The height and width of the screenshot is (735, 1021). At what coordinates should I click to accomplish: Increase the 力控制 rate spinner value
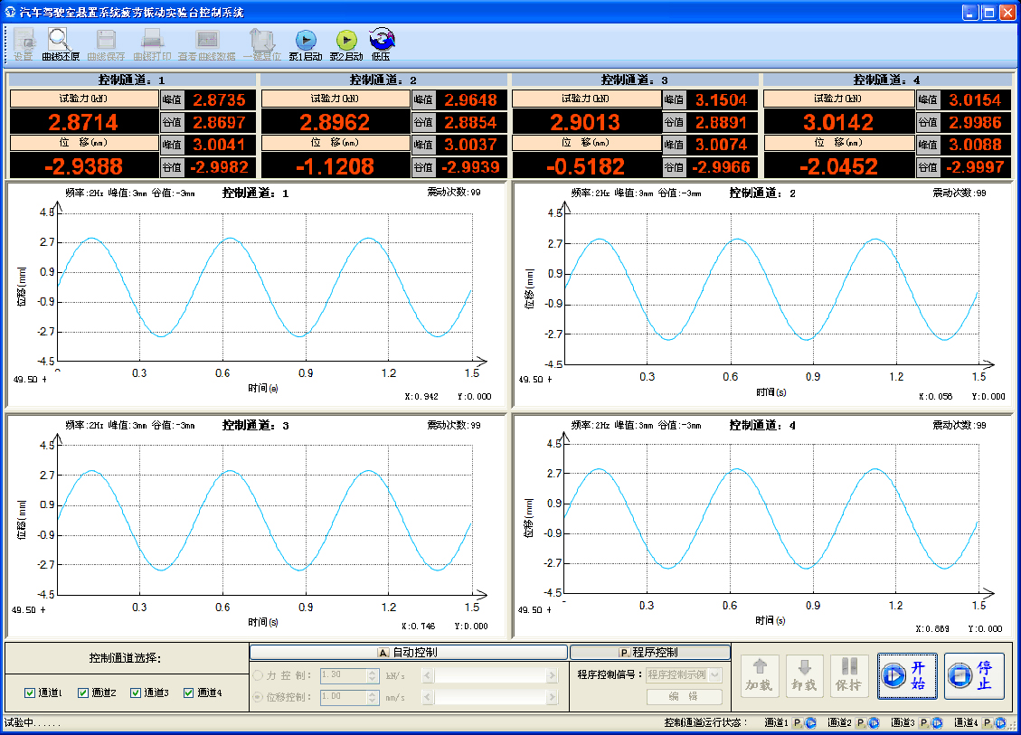(x=373, y=672)
